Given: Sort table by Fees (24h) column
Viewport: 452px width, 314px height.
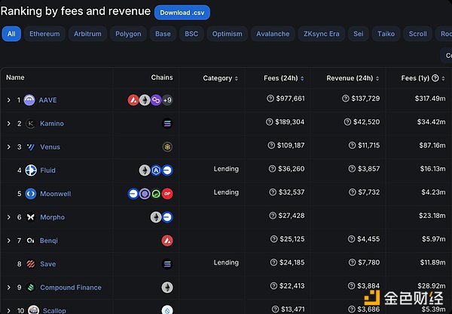Looking at the screenshot, I should pos(283,78).
